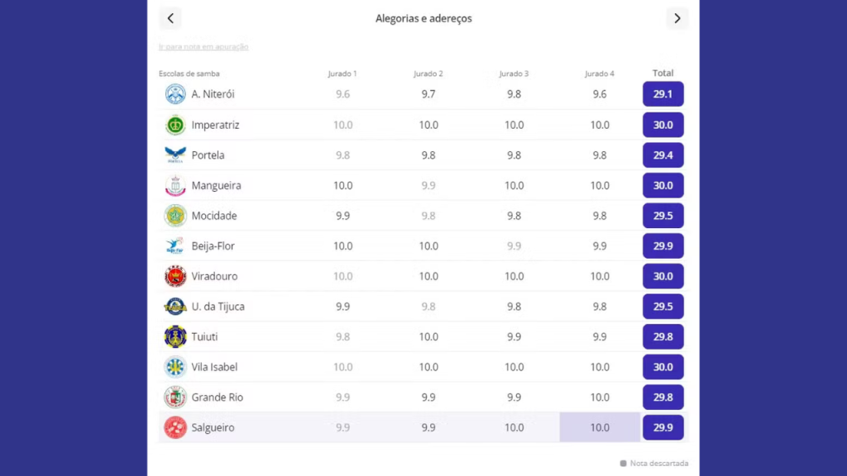Open the 'Ir para nota em apuração' link
This screenshot has height=476, width=847.
203,47
